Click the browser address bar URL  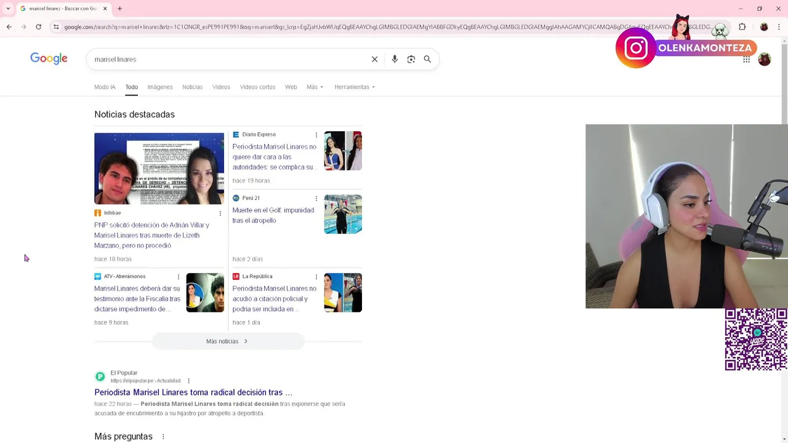click(388, 27)
